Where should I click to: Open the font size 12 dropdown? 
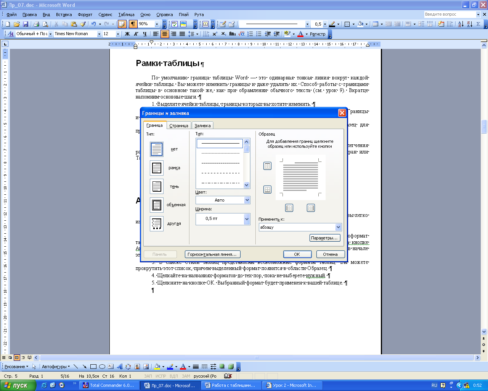[x=118, y=34]
